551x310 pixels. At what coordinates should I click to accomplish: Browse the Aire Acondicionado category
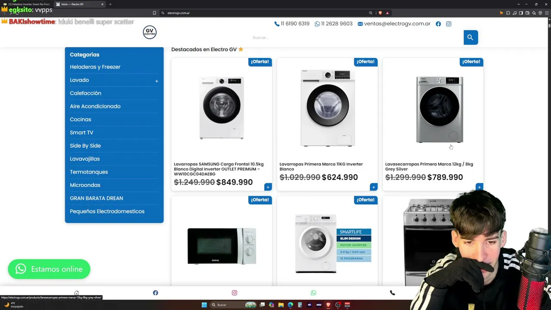click(x=95, y=106)
